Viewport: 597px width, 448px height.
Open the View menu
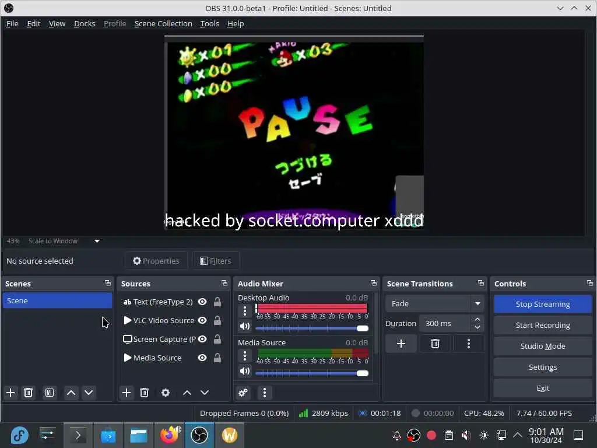coord(57,23)
